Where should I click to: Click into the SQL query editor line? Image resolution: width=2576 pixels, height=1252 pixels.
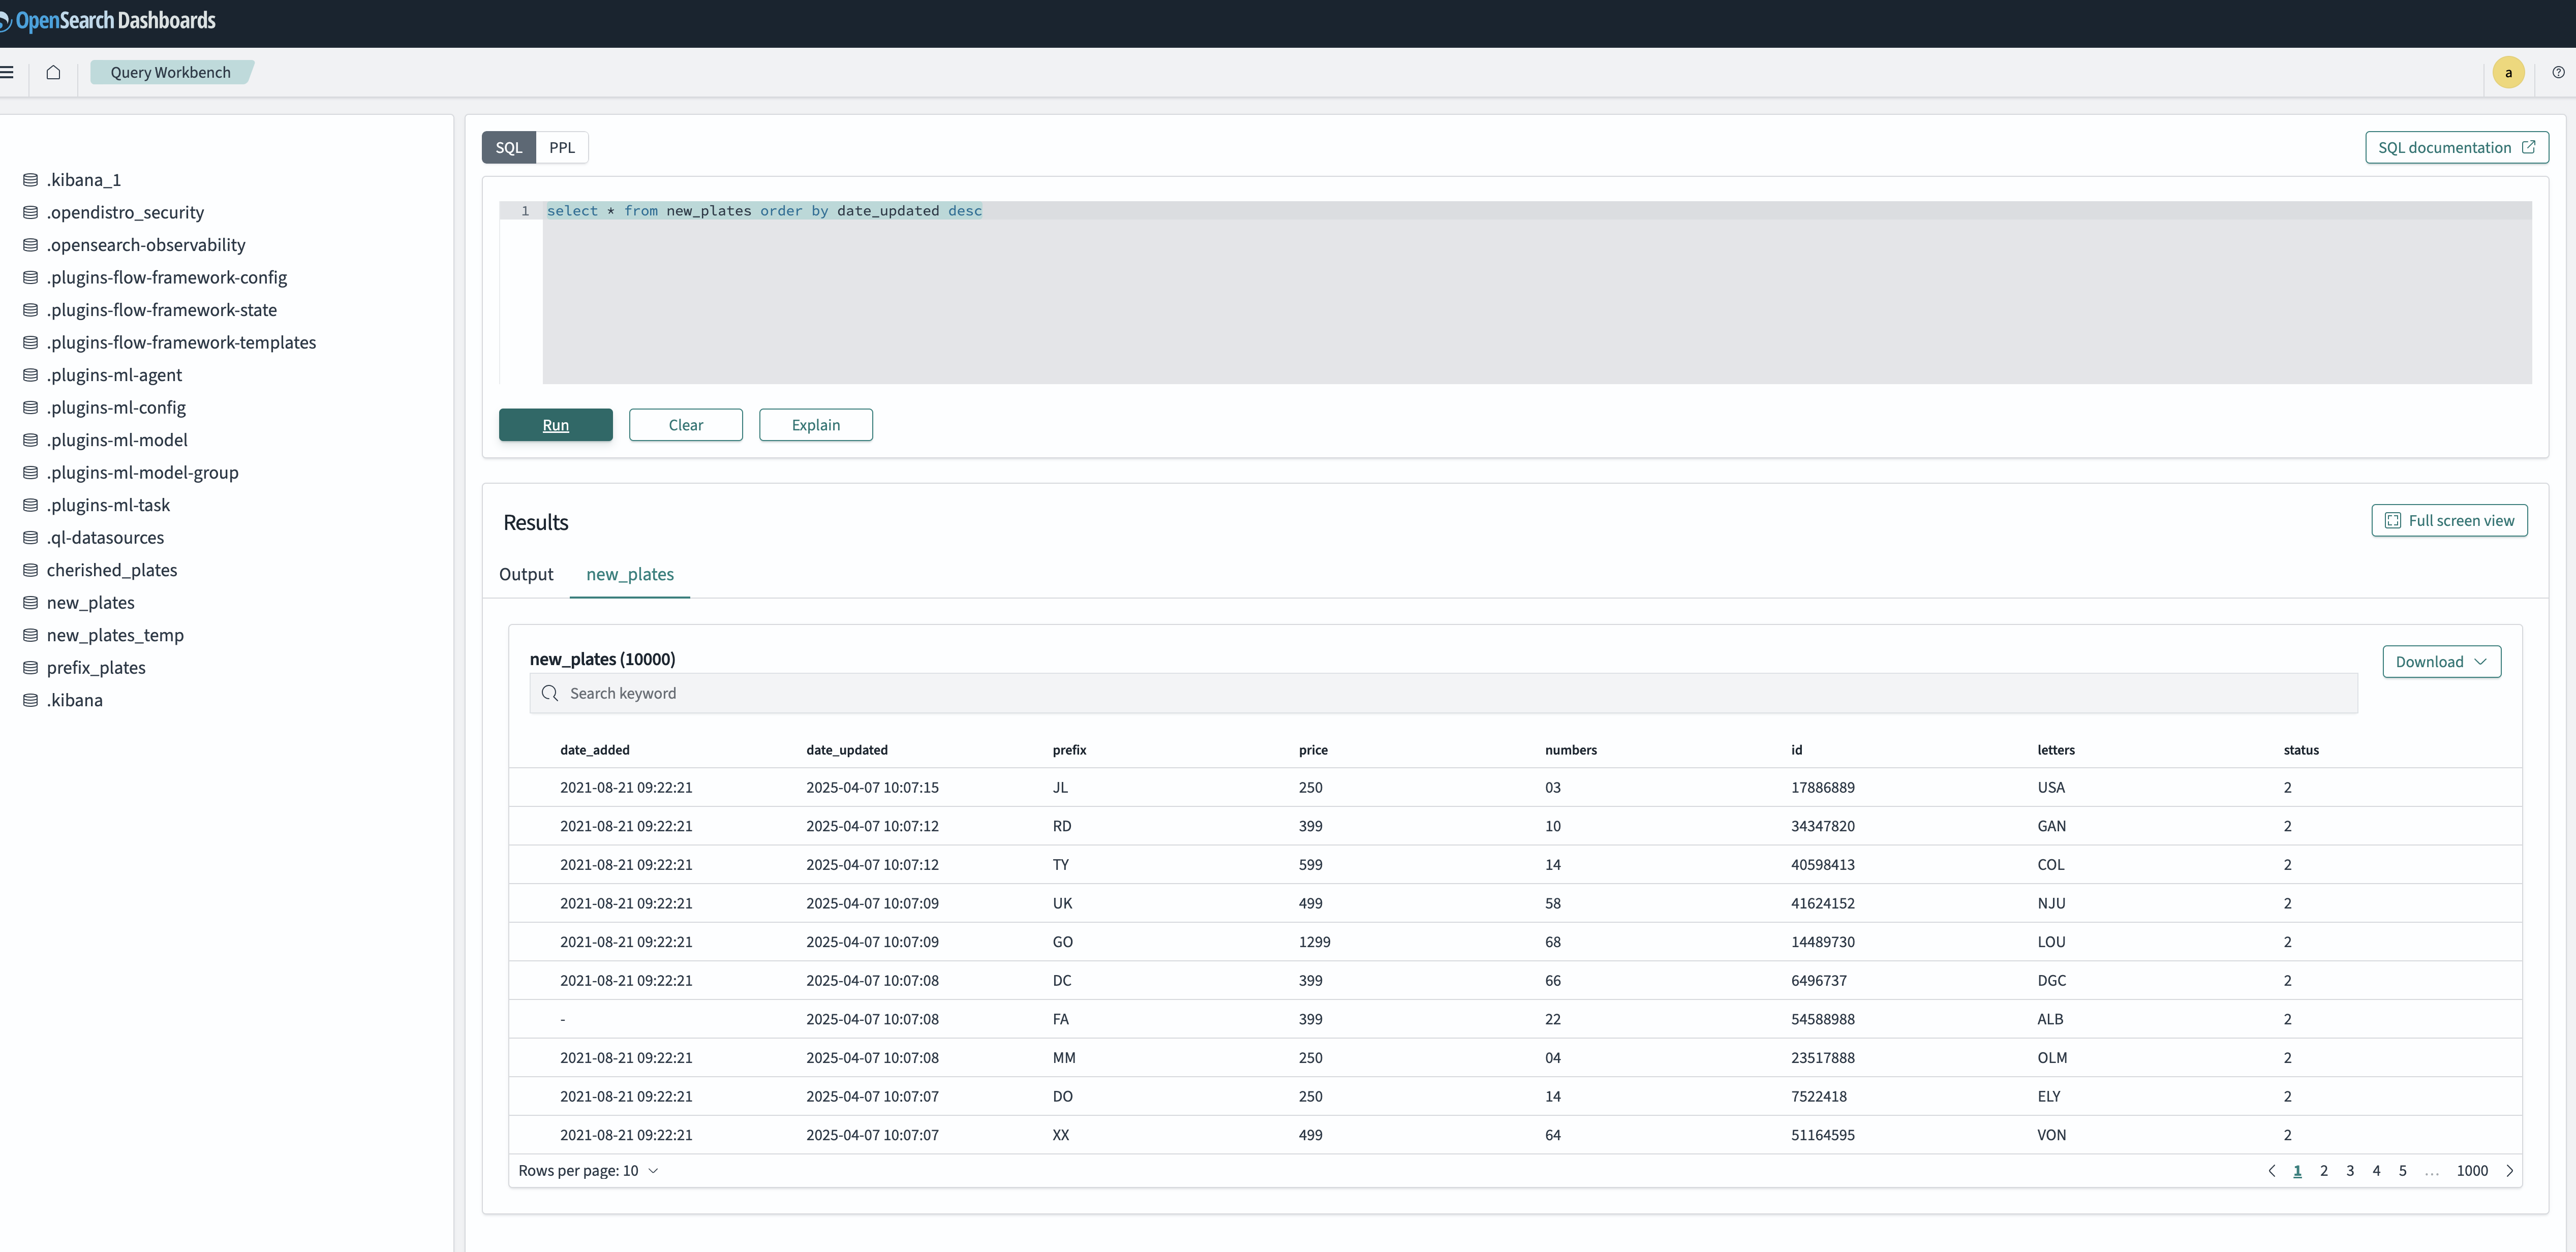1537,211
